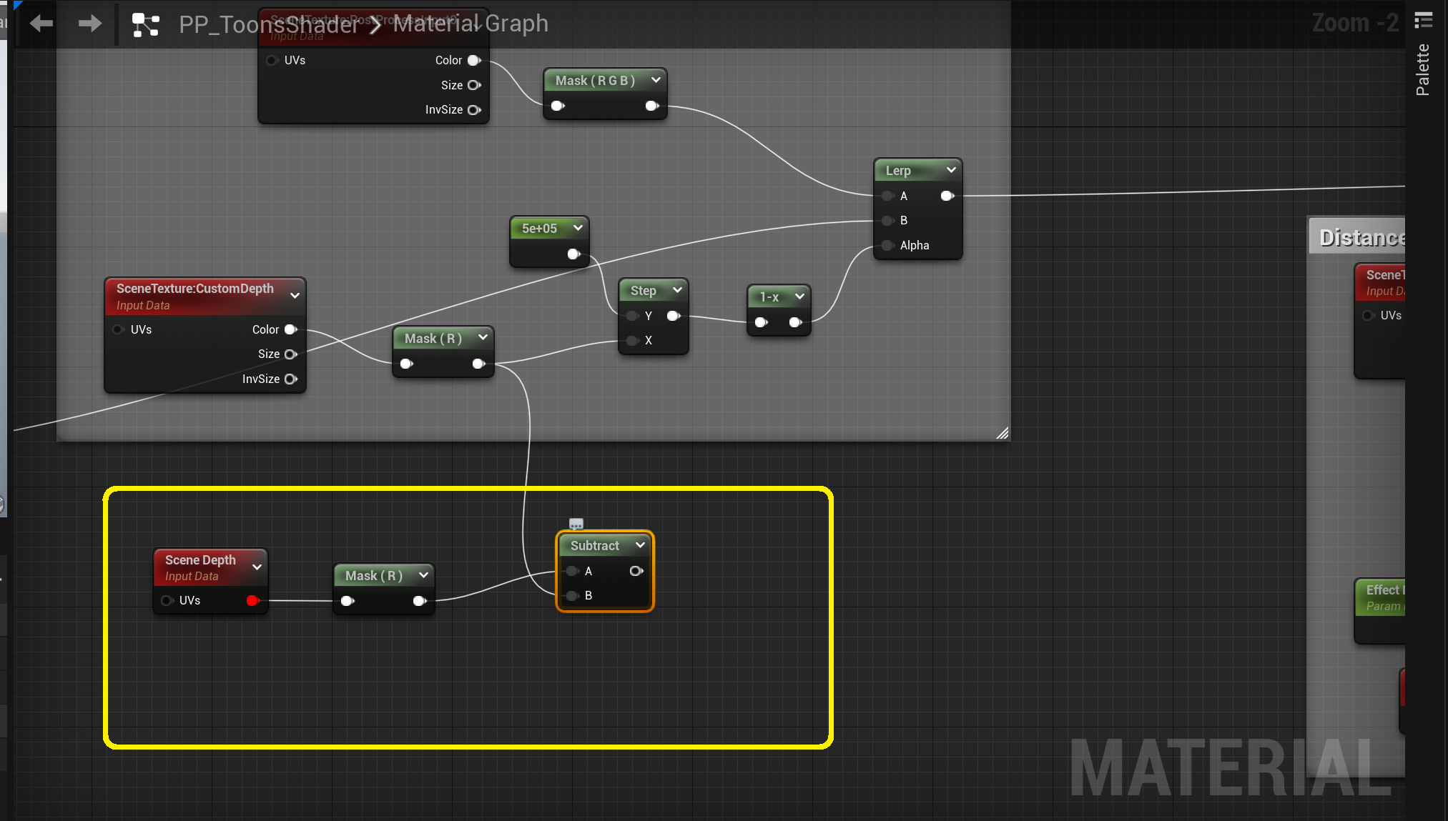Click the Lerp node Alpha input pin
The image size is (1448, 821).
[x=888, y=245]
